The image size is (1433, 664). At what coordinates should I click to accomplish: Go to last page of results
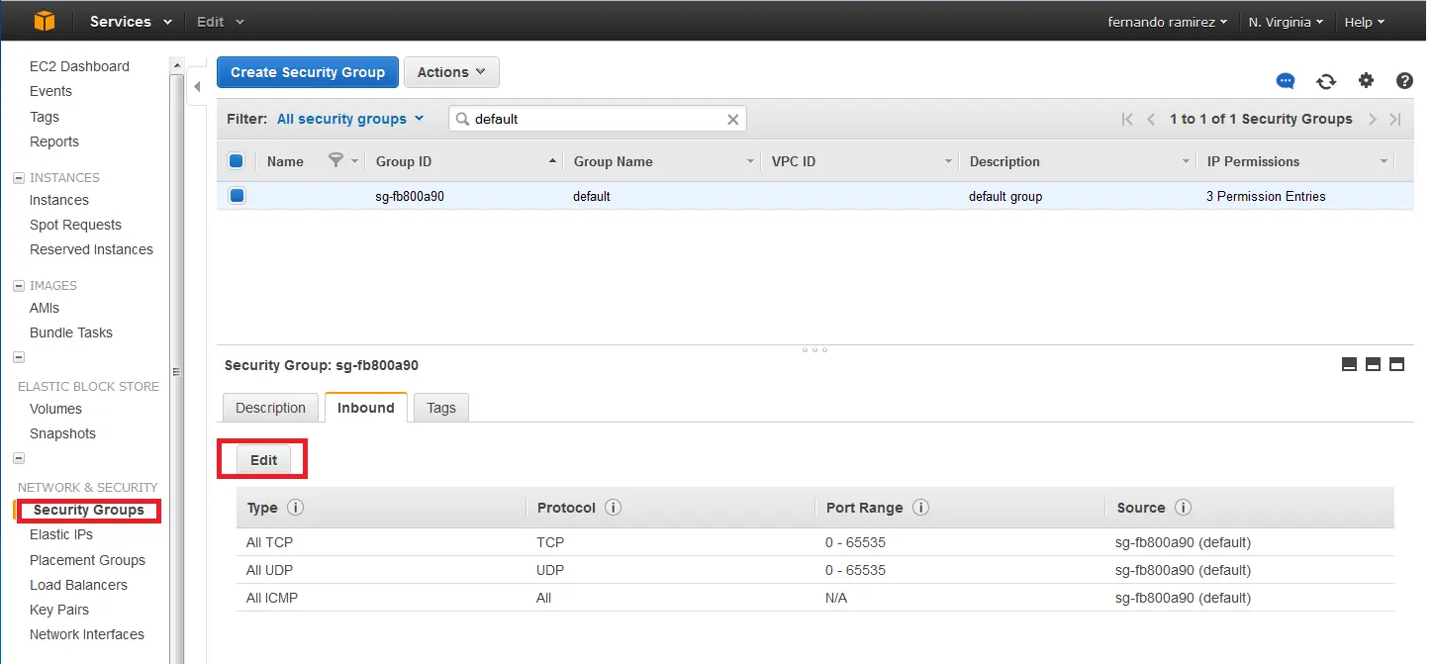1395,119
